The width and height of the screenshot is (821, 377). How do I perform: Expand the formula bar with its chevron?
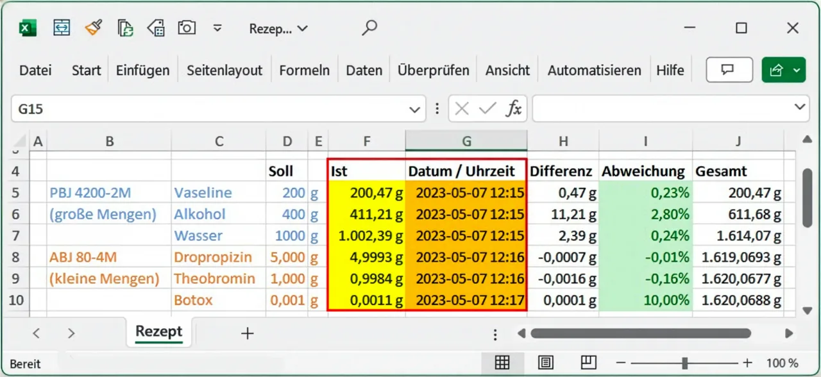point(800,108)
